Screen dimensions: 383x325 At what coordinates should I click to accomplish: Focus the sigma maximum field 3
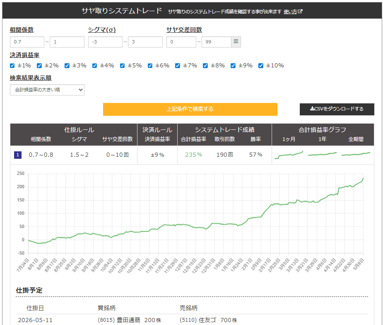pos(145,42)
